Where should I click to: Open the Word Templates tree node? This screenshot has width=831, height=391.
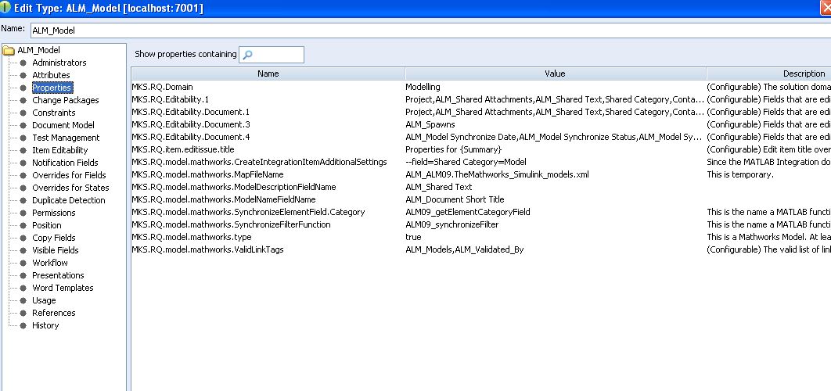point(63,289)
